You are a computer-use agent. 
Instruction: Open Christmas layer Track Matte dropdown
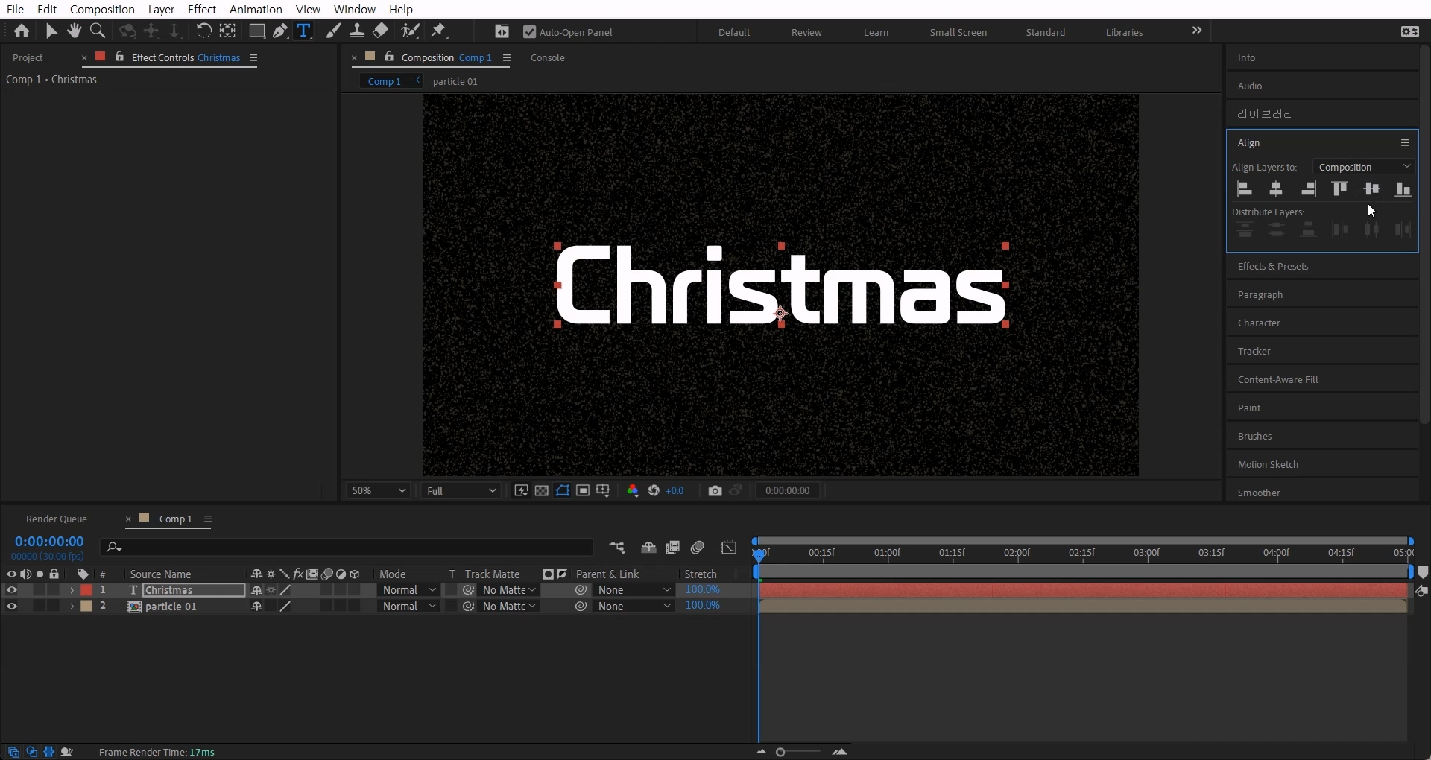click(509, 590)
